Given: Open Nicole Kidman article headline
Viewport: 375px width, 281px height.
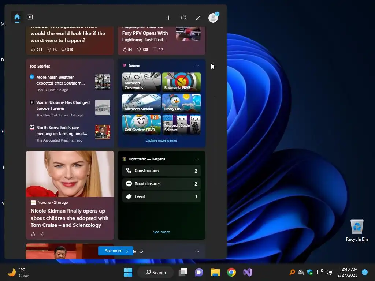Looking at the screenshot, I should point(69,218).
